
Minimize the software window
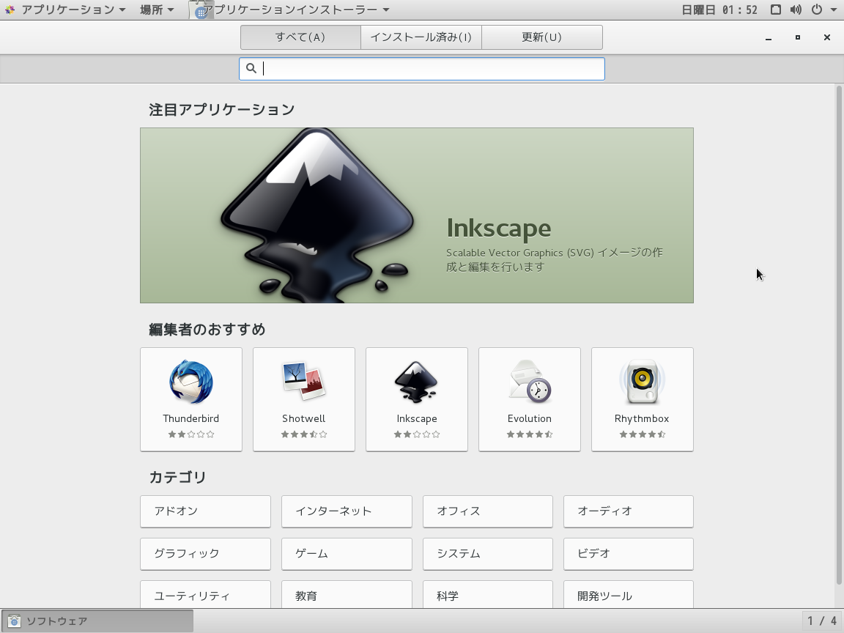(x=769, y=37)
